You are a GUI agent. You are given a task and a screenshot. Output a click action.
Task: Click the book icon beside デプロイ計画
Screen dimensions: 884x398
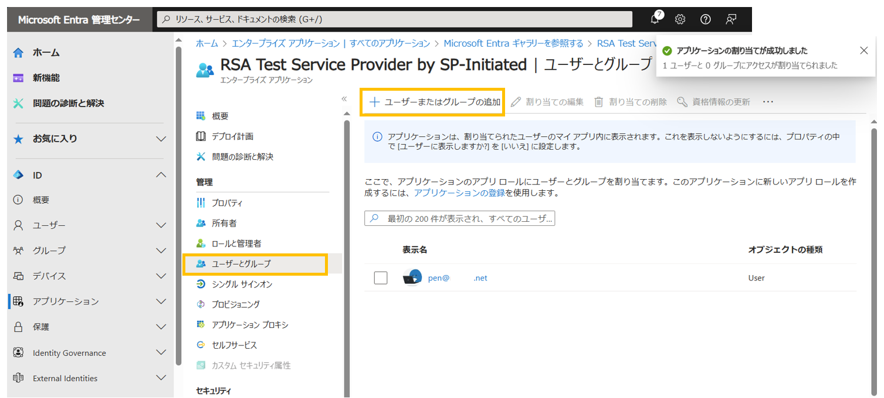tap(201, 136)
